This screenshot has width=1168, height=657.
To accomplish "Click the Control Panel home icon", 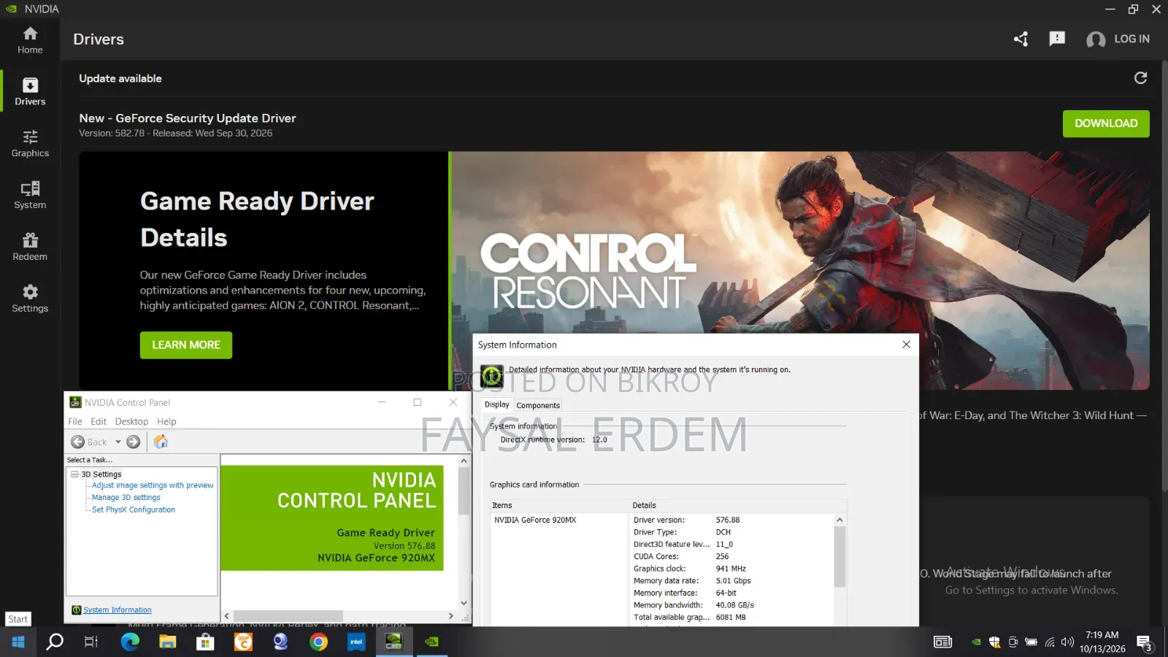I will 161,442.
